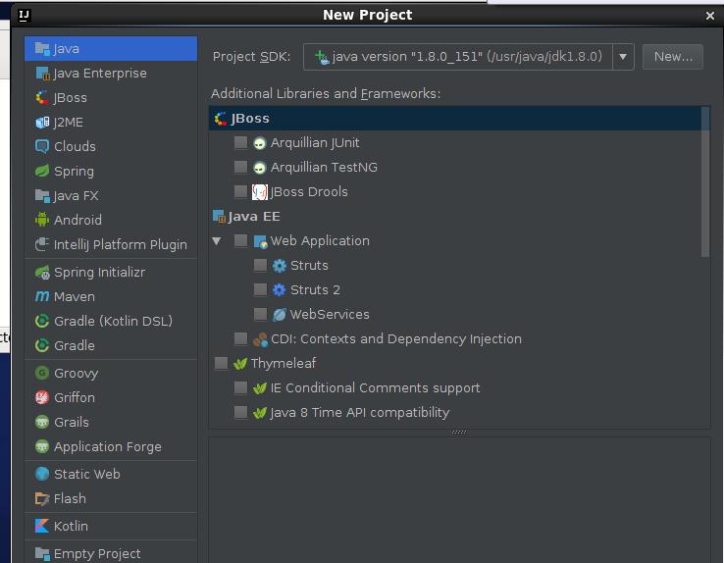Select the Static Web globe icon
The height and width of the screenshot is (563, 724).
click(x=42, y=474)
